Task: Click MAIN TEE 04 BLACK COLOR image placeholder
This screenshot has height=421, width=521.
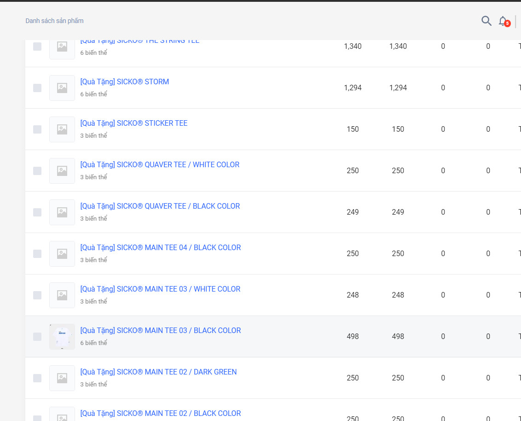Action: tap(62, 254)
